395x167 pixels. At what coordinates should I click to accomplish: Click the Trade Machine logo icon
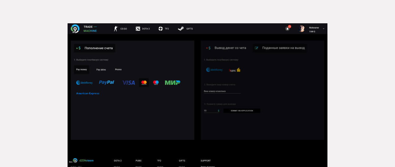75,29
